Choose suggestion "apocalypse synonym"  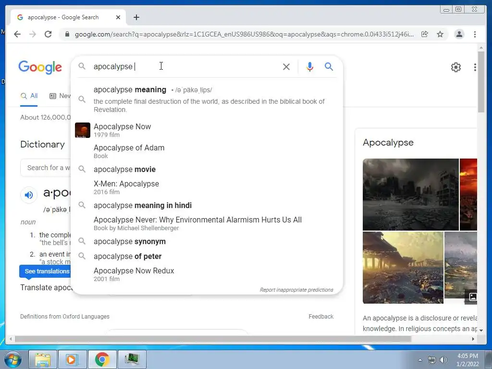[x=207, y=242]
